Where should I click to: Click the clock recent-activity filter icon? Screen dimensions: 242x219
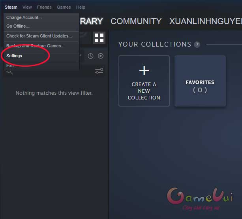point(90,56)
